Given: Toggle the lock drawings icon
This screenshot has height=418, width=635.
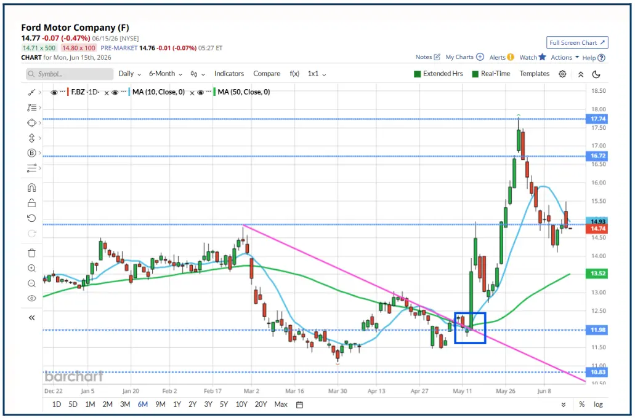Looking at the screenshot, I should pos(31,203).
